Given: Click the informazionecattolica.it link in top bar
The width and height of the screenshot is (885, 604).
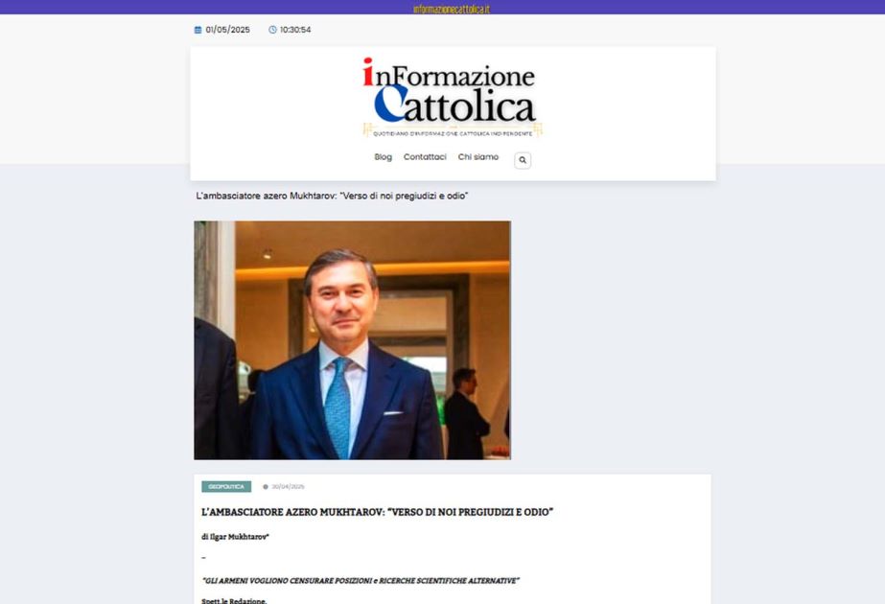Looking at the screenshot, I should coord(452,9).
